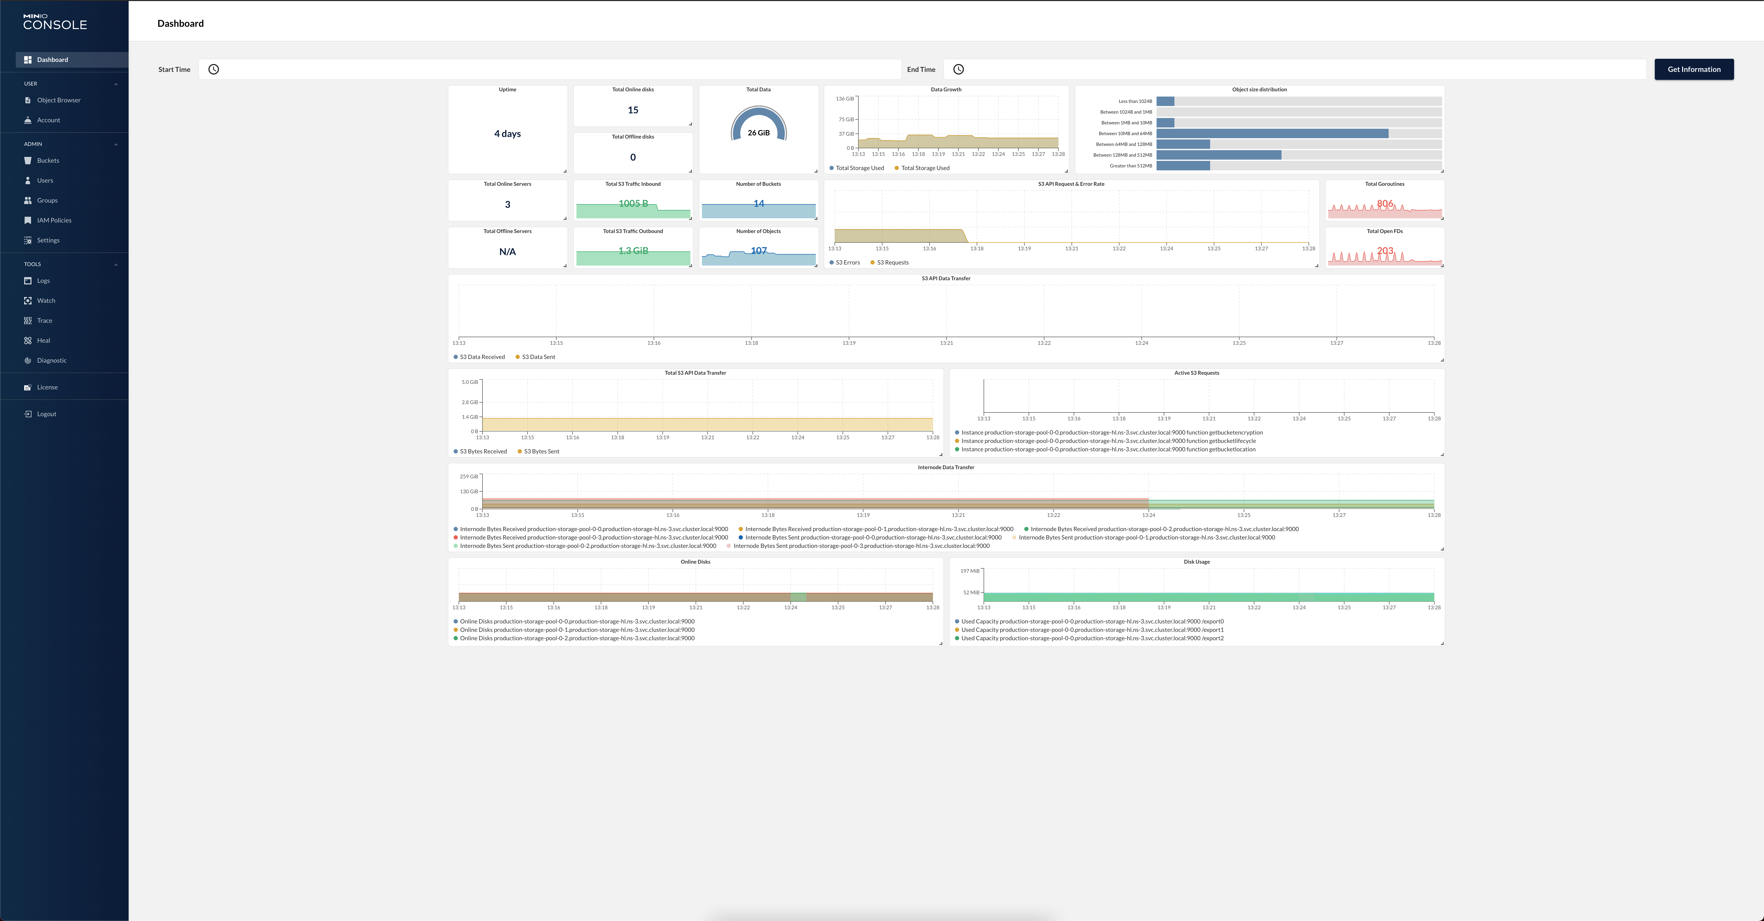
Task: Open the End Time clock picker icon
Action: point(959,69)
